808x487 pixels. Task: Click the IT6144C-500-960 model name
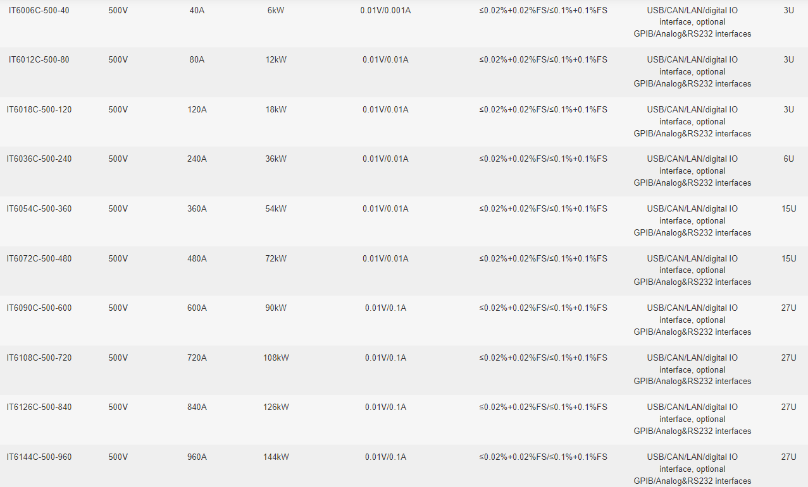click(39, 457)
